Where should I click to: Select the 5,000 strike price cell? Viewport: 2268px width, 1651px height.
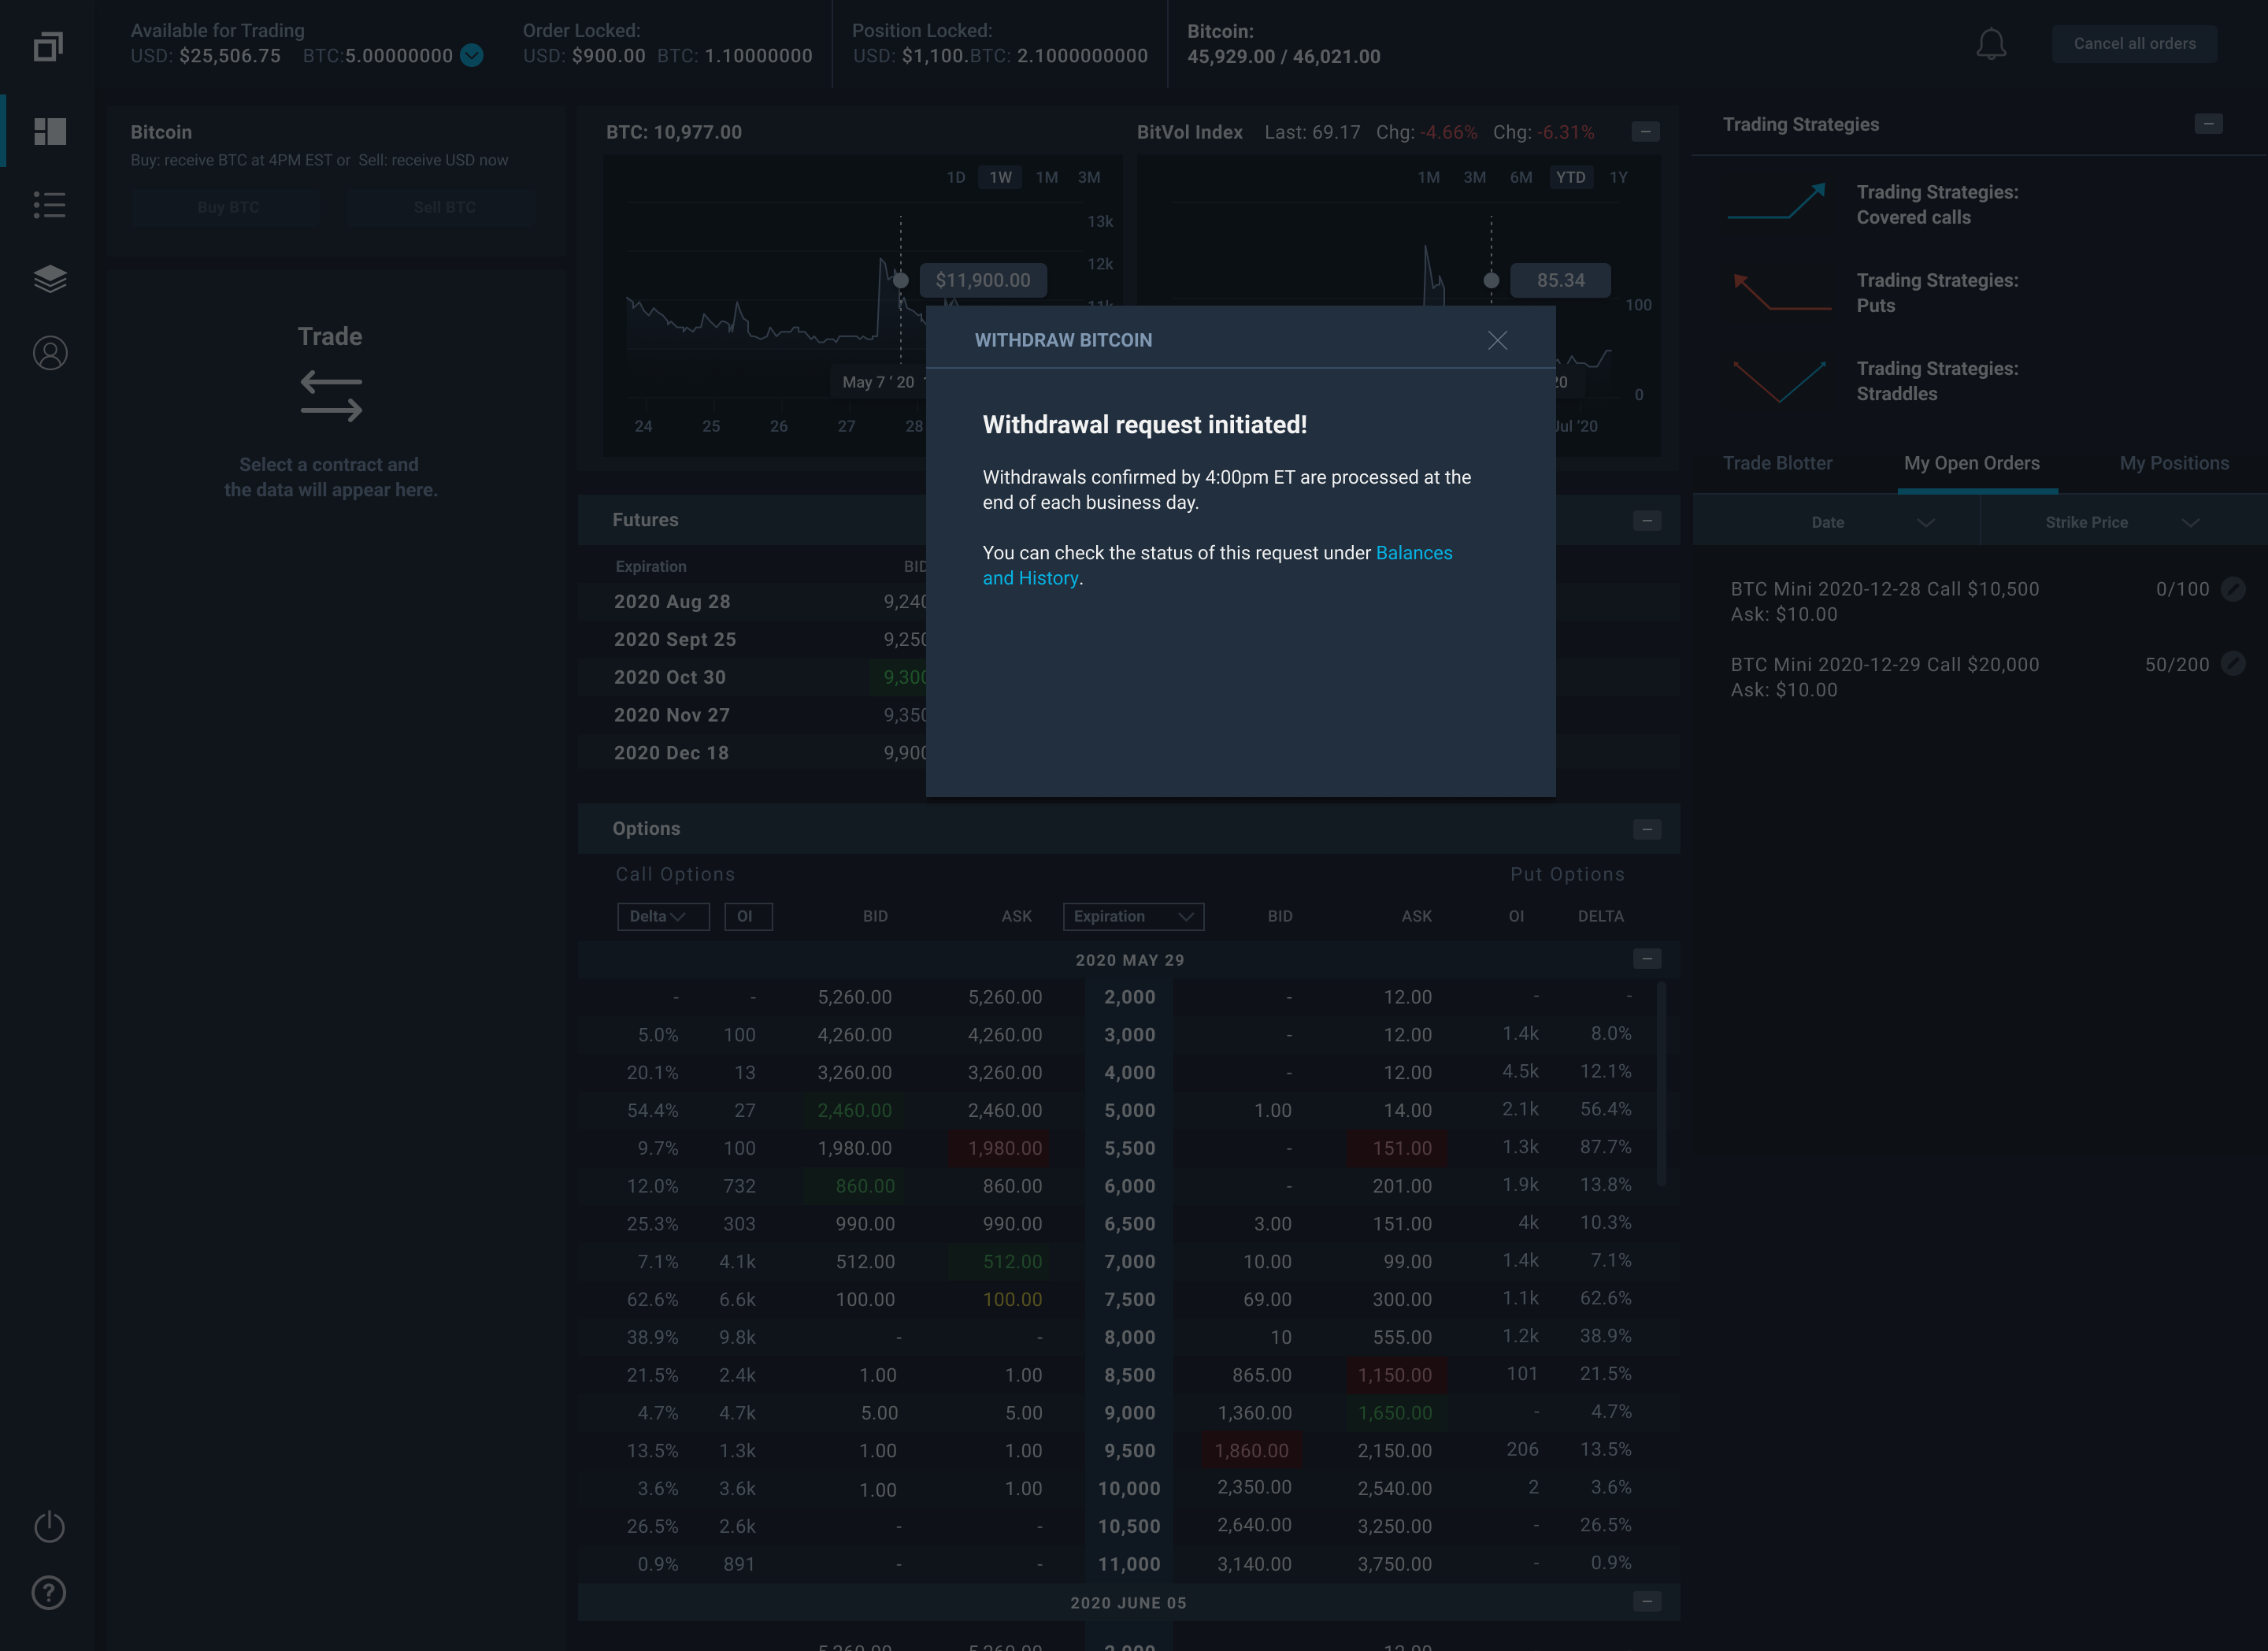coord(1129,1110)
